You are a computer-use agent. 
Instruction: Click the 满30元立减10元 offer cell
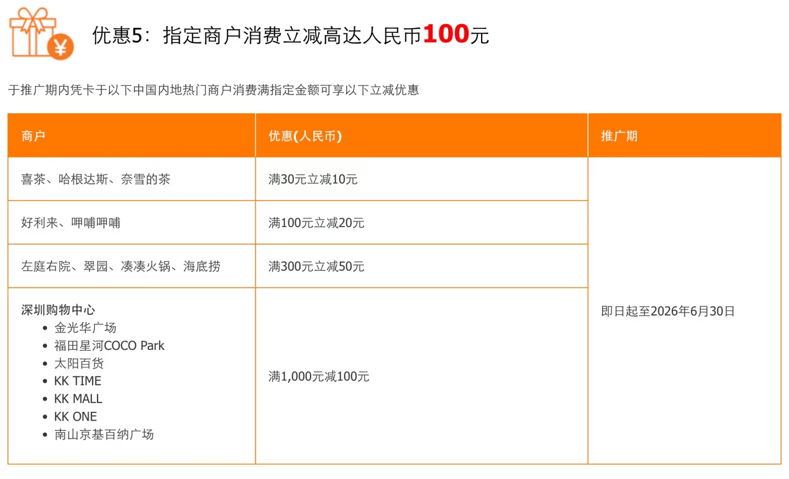pos(313,179)
